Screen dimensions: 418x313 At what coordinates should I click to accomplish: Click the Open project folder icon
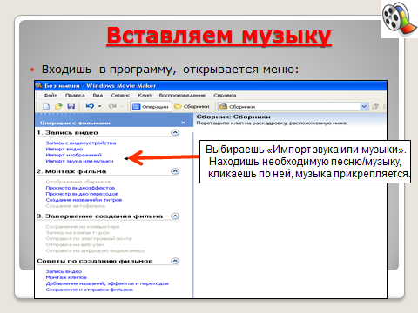58,106
